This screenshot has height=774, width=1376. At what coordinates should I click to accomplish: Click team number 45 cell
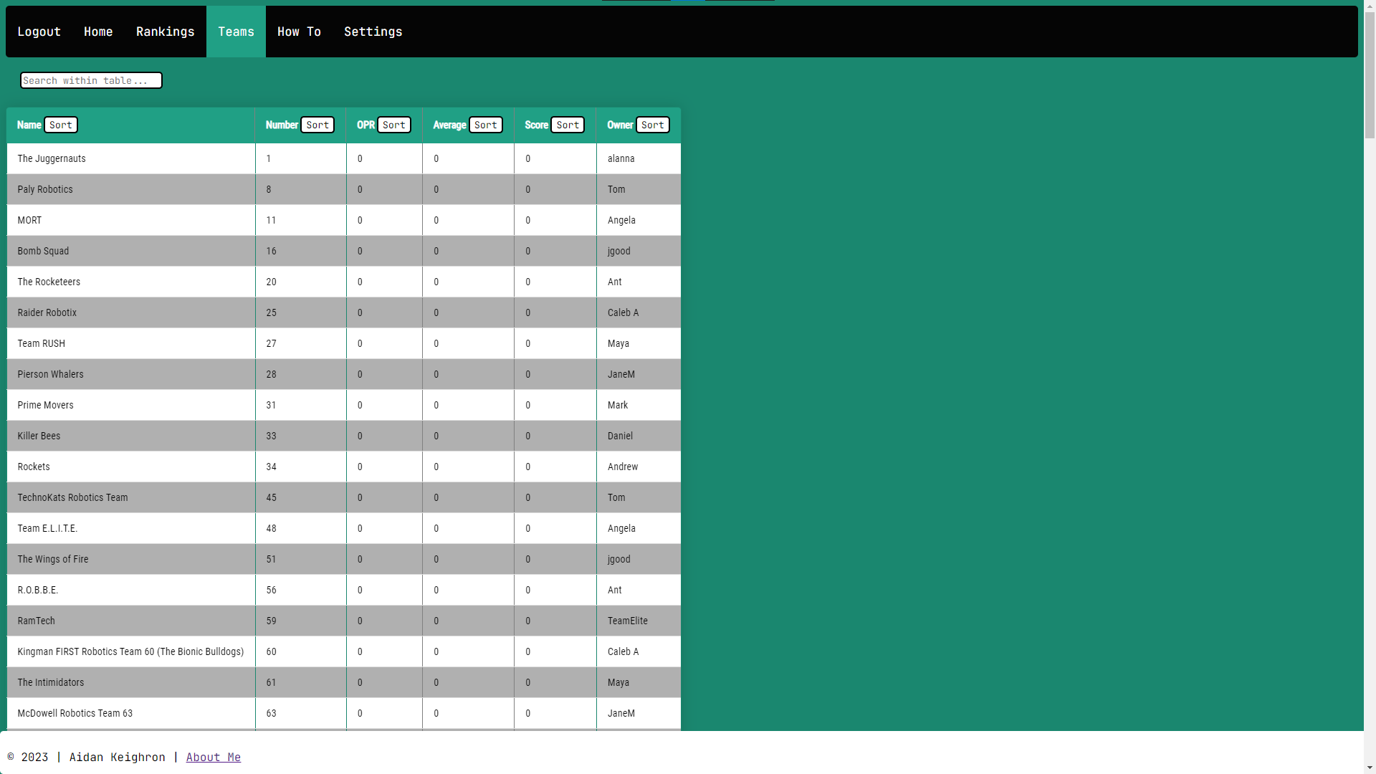[x=300, y=497]
